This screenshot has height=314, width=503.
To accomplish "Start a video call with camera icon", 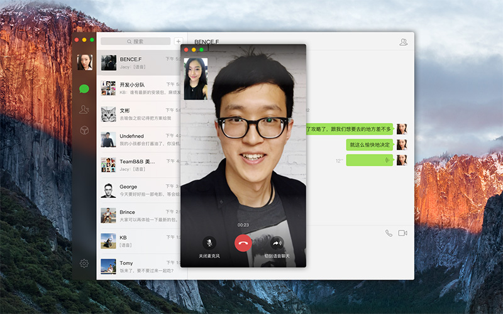I will pyautogui.click(x=402, y=233).
